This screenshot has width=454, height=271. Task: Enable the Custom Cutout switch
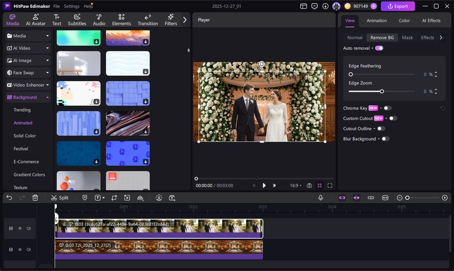click(x=393, y=118)
